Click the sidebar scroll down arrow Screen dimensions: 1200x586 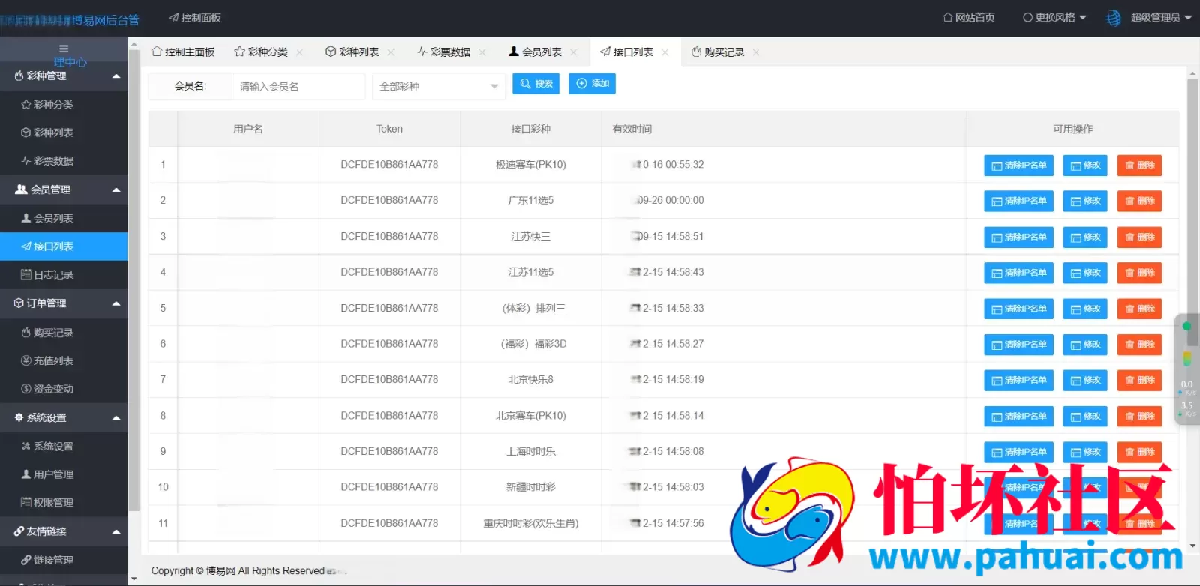click(133, 579)
